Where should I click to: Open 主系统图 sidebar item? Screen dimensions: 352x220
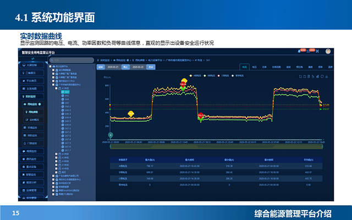[x=32, y=89]
